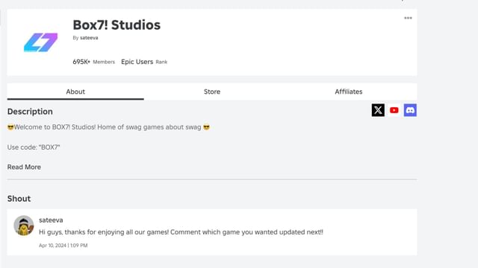
Task: Click the Apr 10, 2024 shout timestamp
Action: [63, 245]
